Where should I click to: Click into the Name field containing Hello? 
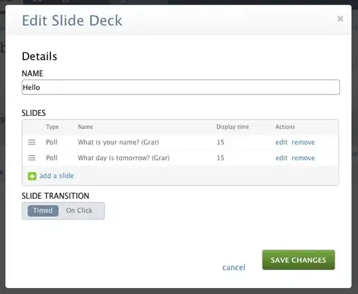tap(180, 87)
